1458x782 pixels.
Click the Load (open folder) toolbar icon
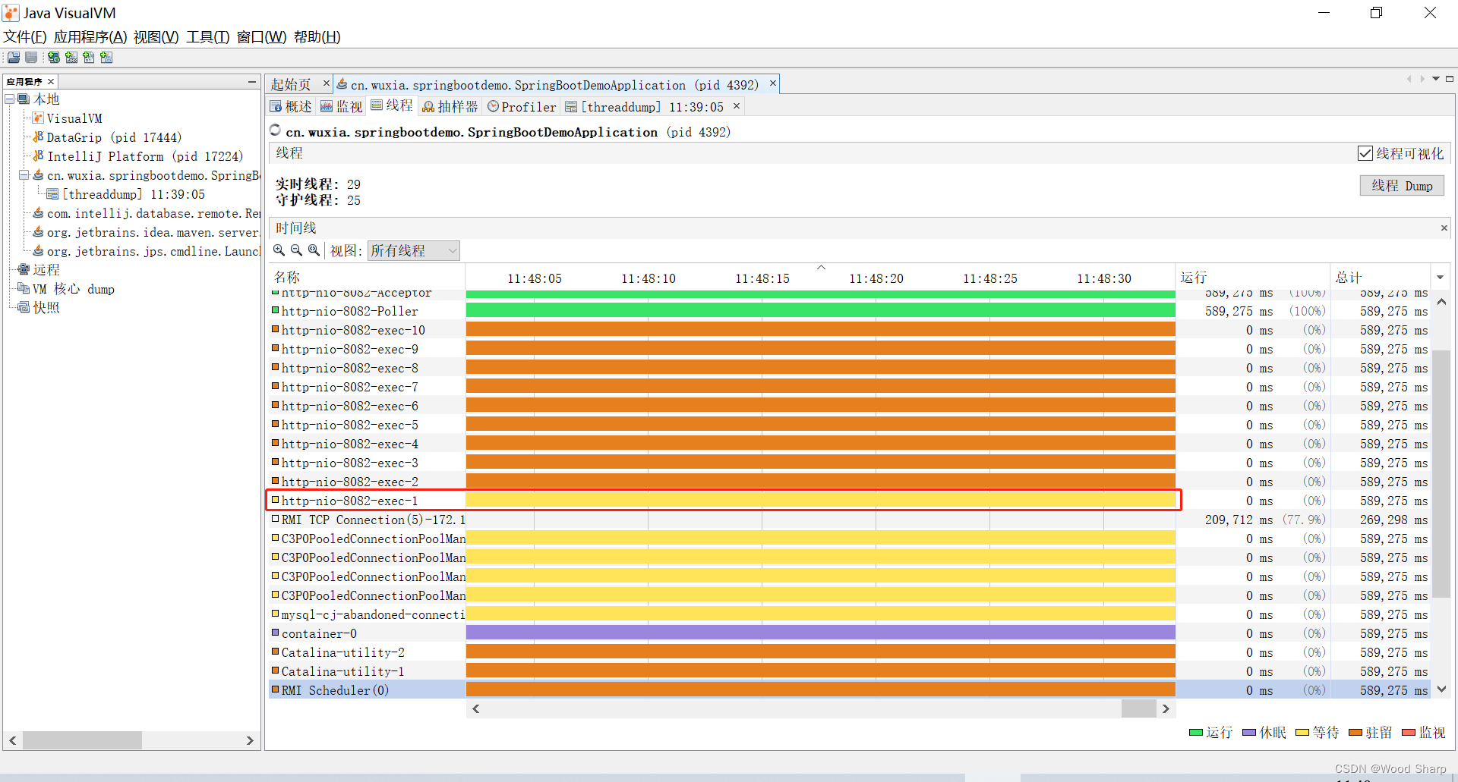[14, 58]
